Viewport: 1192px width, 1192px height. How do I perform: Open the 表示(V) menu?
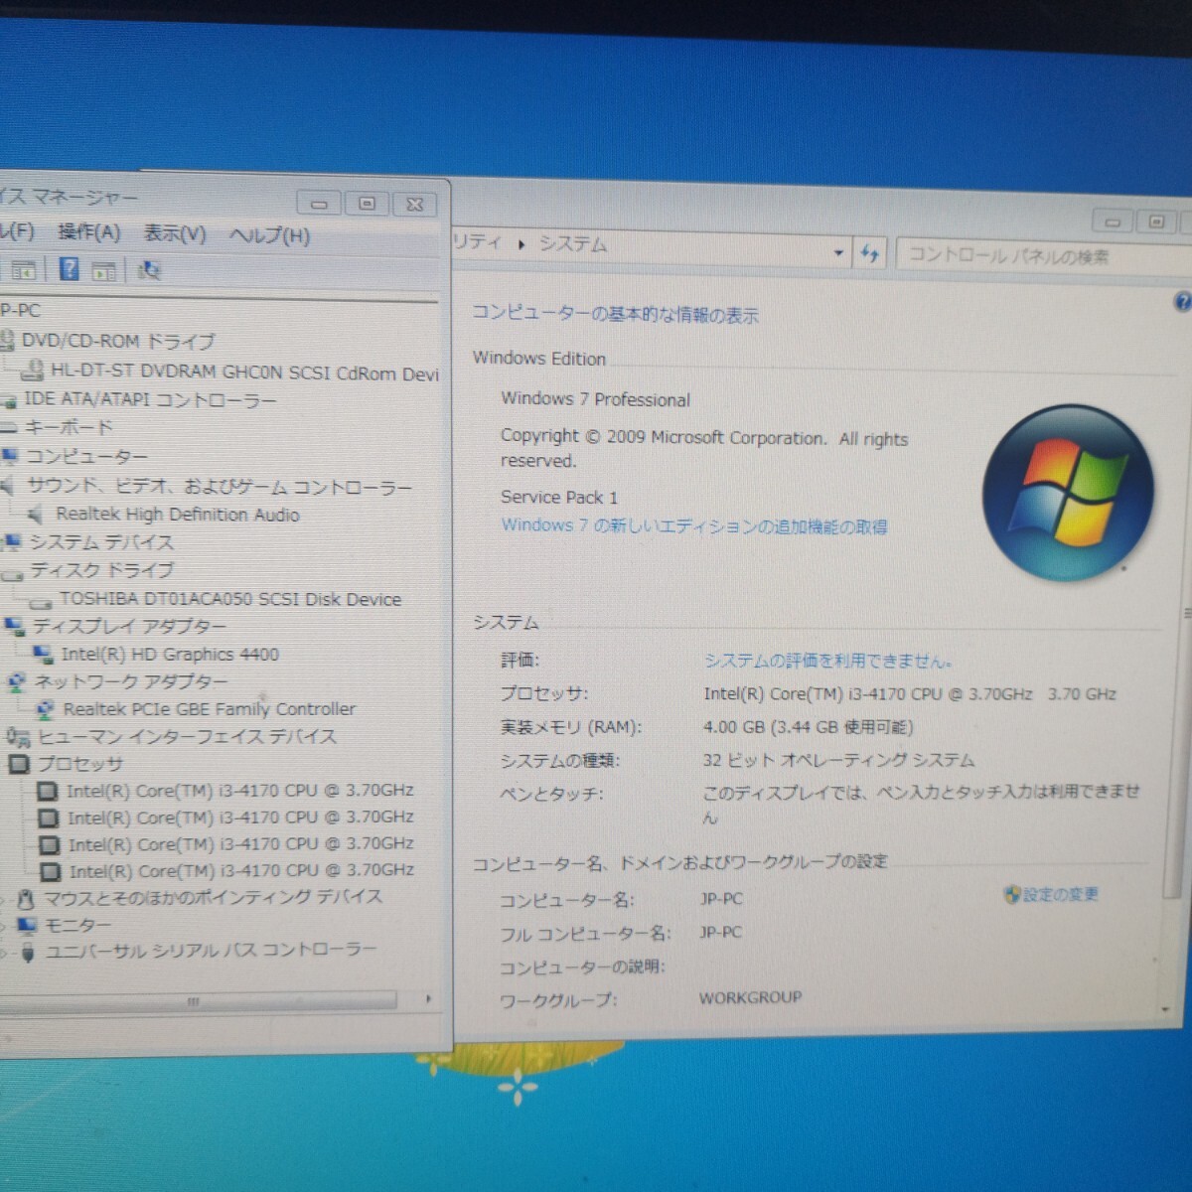[x=173, y=234]
